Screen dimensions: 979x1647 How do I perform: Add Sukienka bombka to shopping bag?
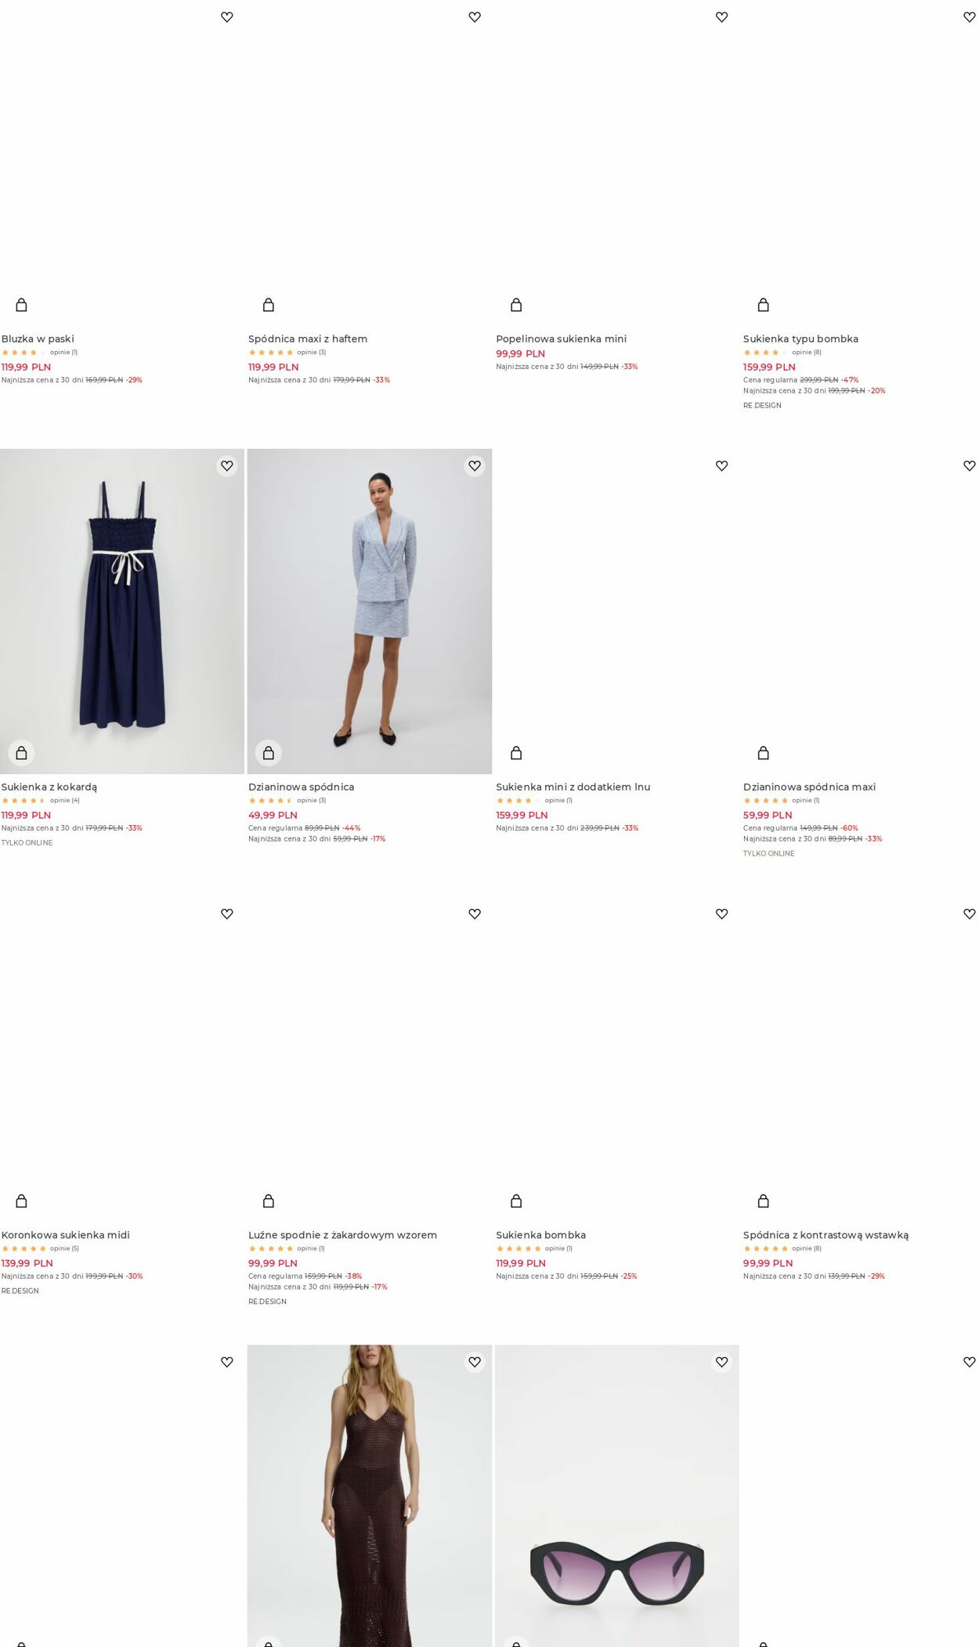pyautogui.click(x=516, y=1201)
